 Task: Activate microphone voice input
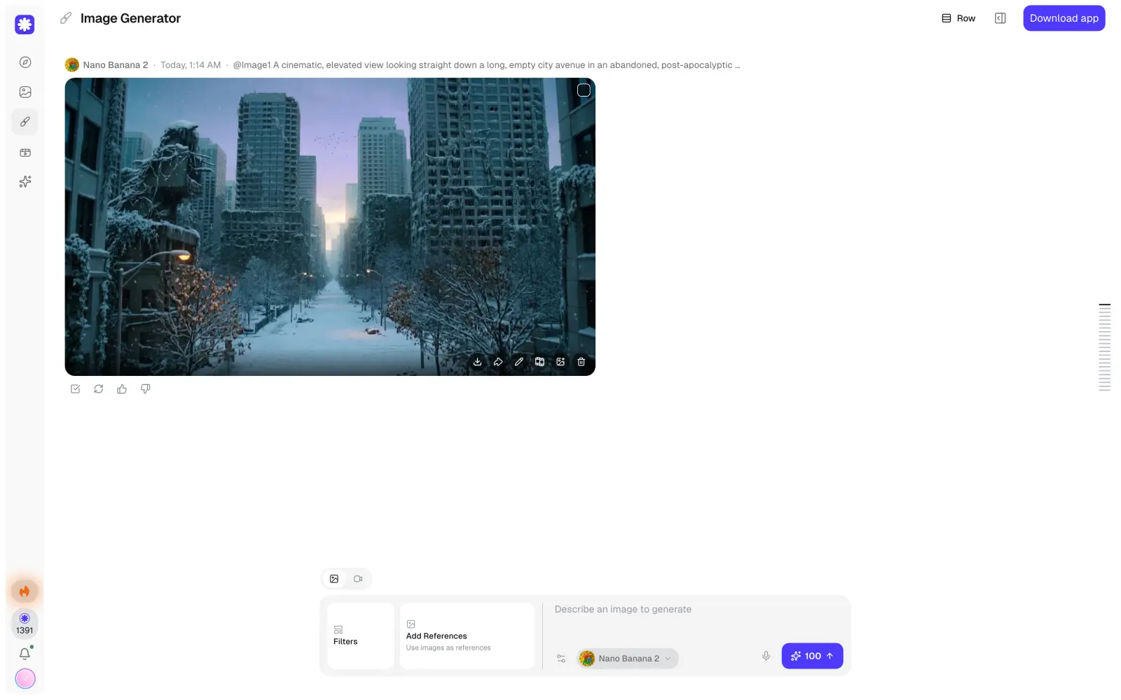point(766,656)
